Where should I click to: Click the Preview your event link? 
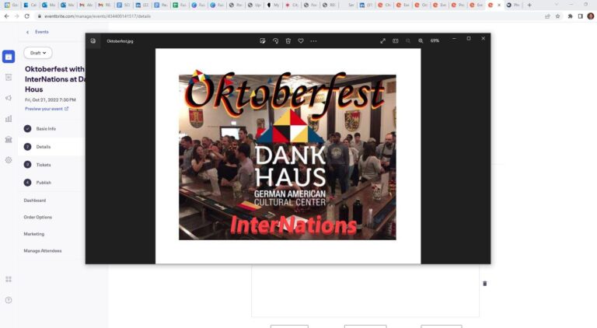point(47,109)
